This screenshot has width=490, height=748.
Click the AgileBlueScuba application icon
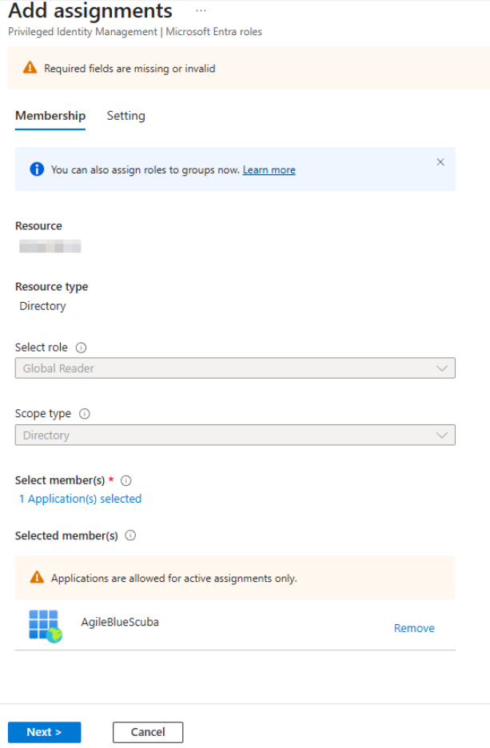(x=45, y=627)
